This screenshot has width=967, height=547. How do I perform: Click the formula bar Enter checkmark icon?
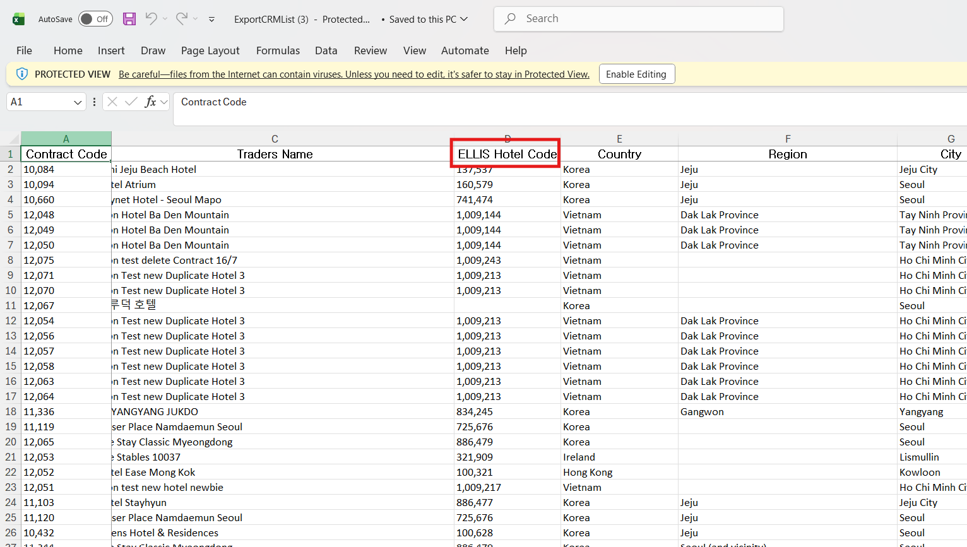click(x=131, y=102)
